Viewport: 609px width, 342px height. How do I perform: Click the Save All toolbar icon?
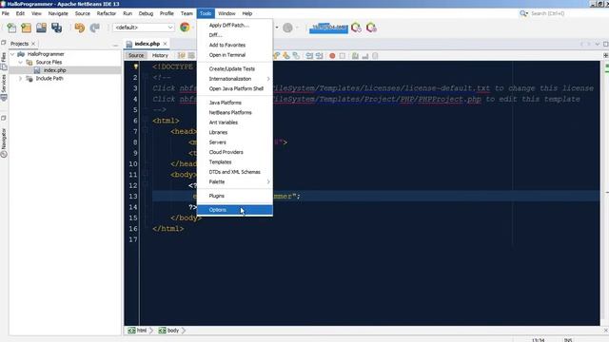[57, 28]
